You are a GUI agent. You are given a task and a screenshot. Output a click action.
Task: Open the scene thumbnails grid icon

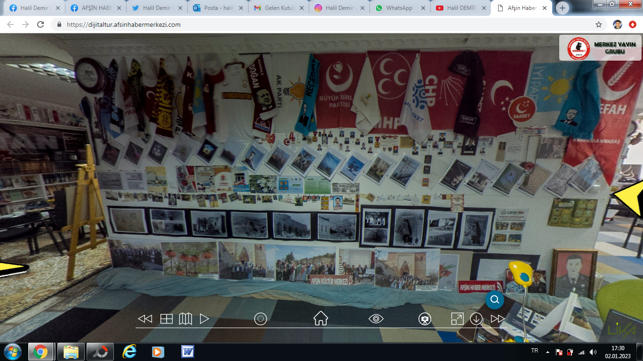[167, 319]
